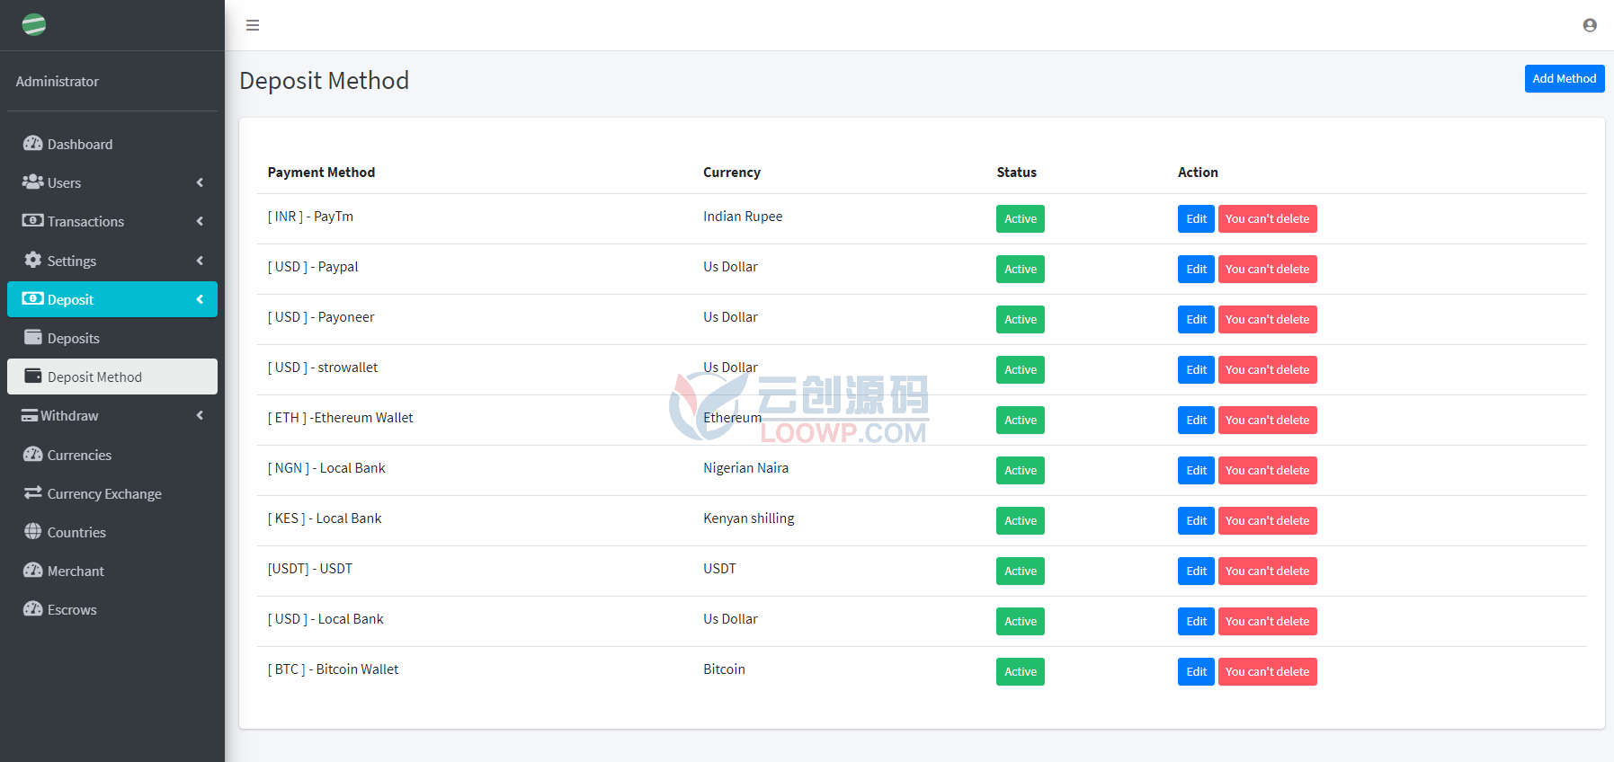Edit the NGN Local Bank method
This screenshot has width=1614, height=762.
click(1196, 470)
